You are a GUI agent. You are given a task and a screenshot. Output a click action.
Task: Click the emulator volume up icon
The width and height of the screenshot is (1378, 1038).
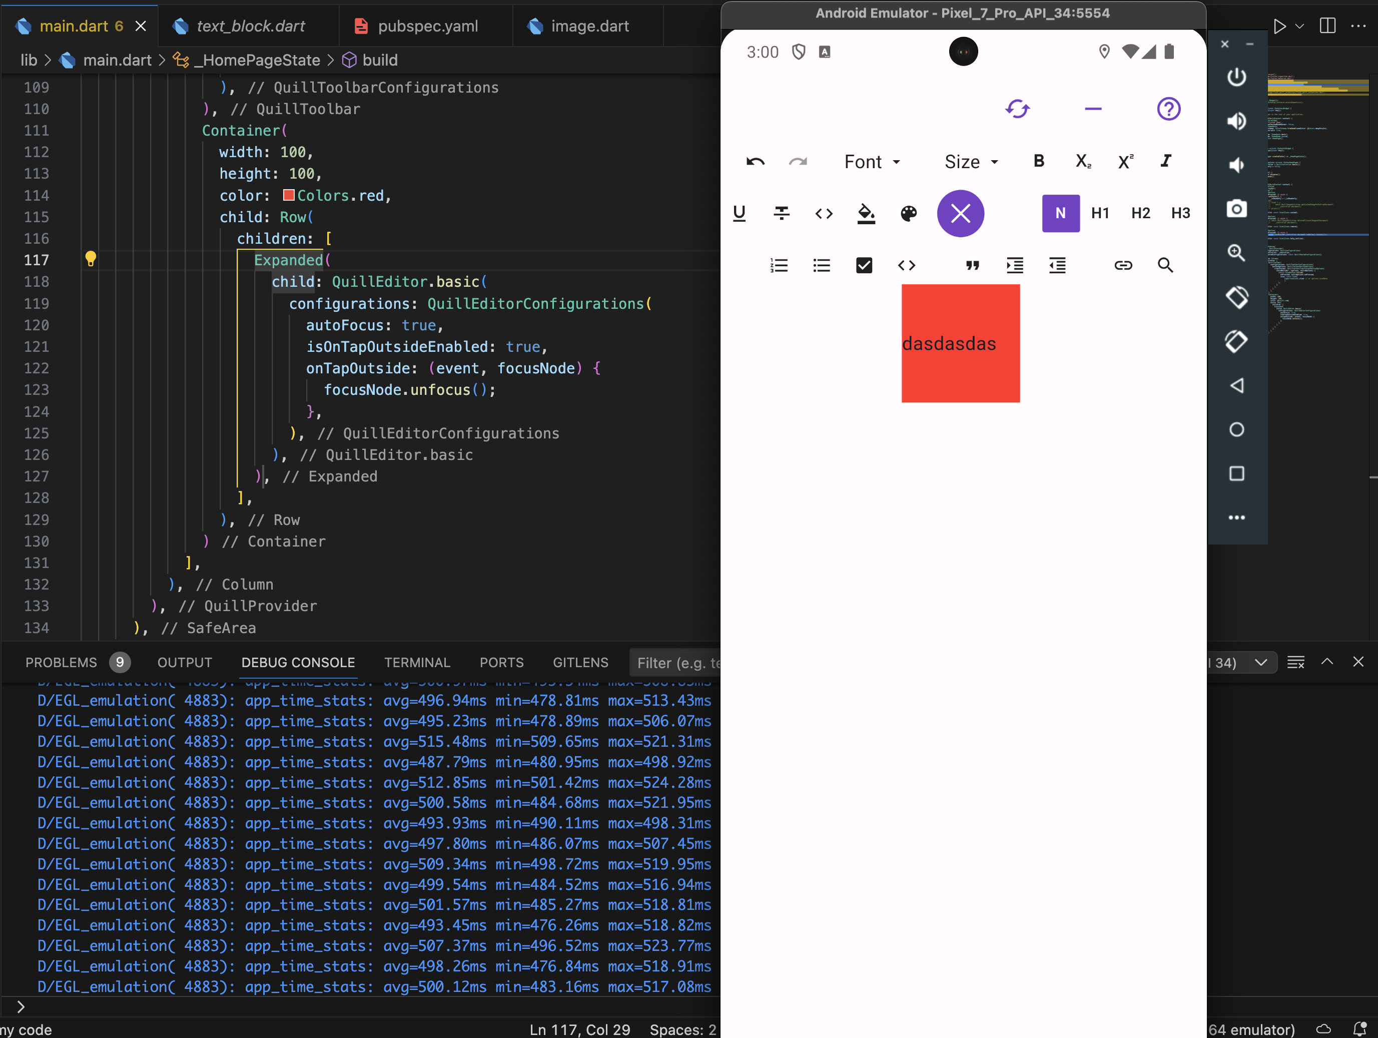coord(1237,121)
